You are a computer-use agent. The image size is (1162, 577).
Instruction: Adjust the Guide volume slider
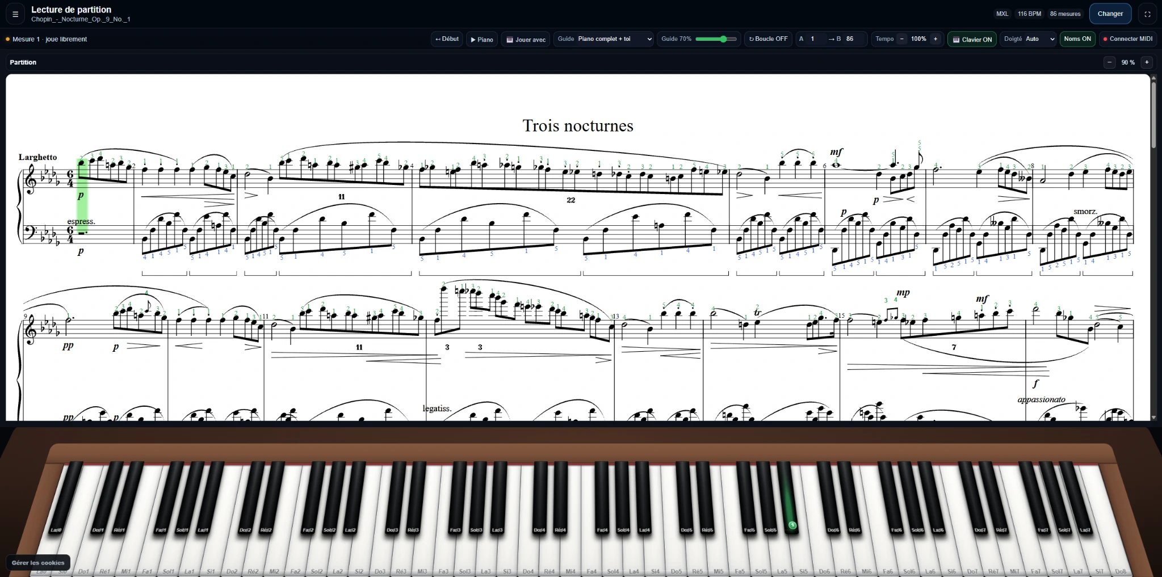[x=716, y=39]
